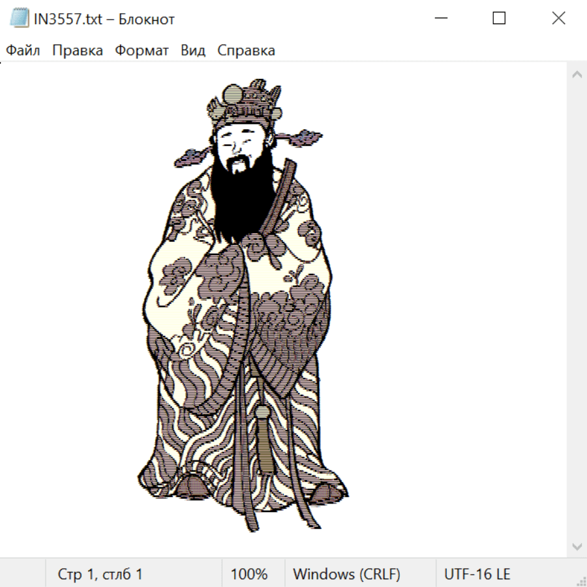The image size is (587, 587).
Task: Click the UTF-16 LE encoding field
Action: (477, 575)
